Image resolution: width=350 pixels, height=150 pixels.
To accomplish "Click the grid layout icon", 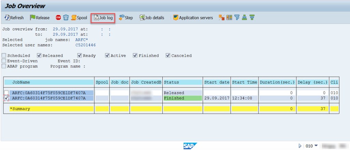I will click(229, 18).
